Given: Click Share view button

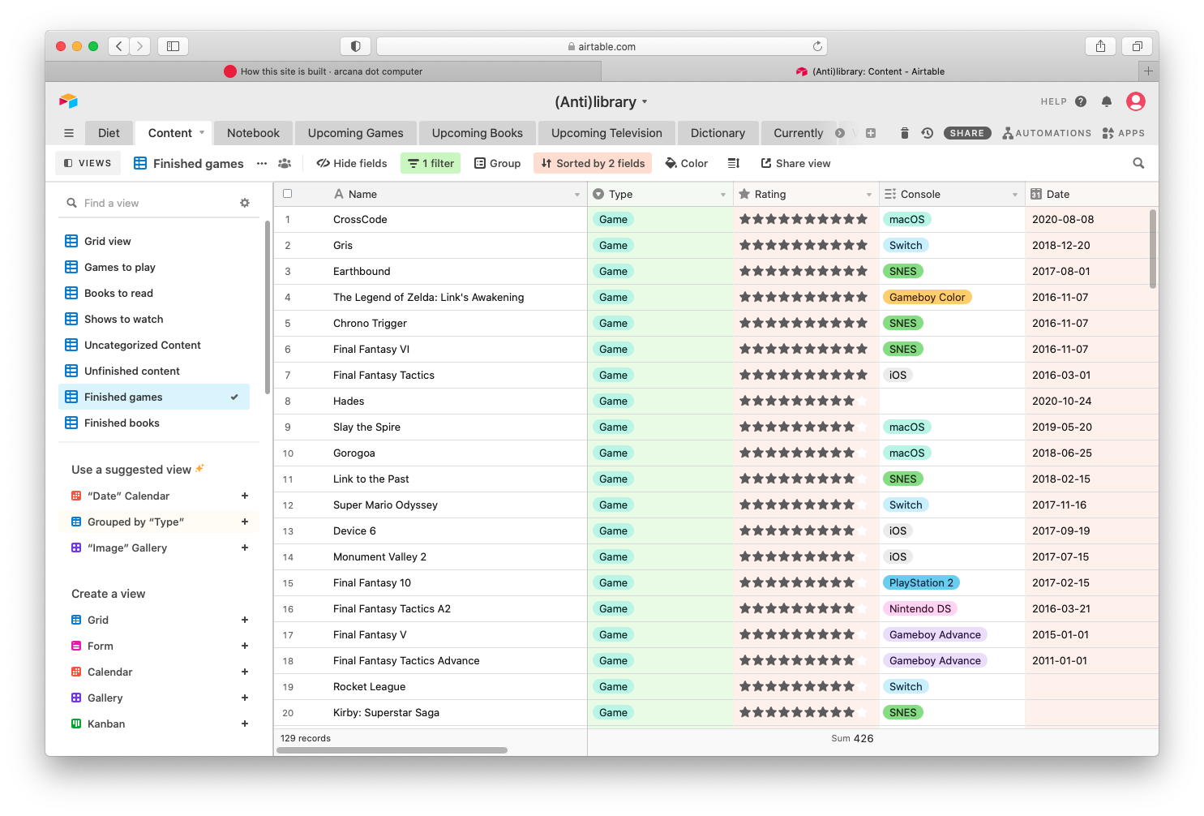Looking at the screenshot, I should pyautogui.click(x=795, y=163).
